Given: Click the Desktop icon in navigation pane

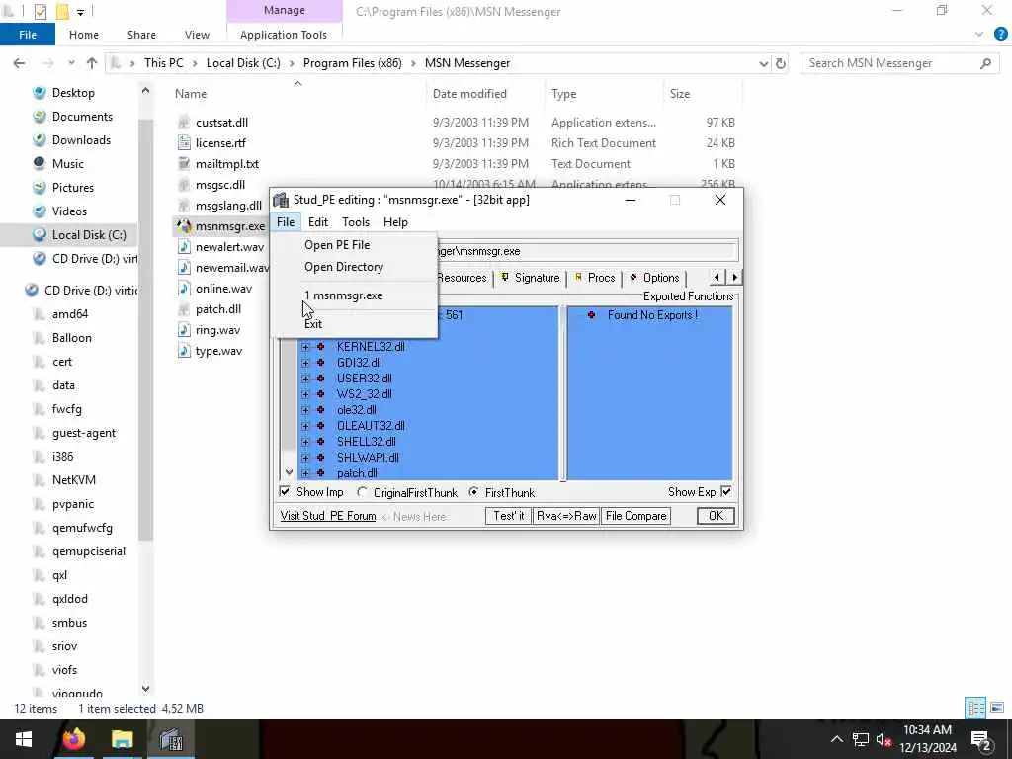Looking at the screenshot, I should point(40,92).
